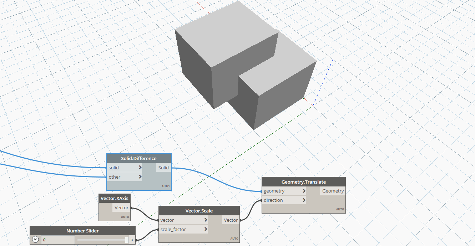Screen dimensions: 475x246
Task: Open default-value chevron beside 'other' port
Action: click(x=140, y=177)
